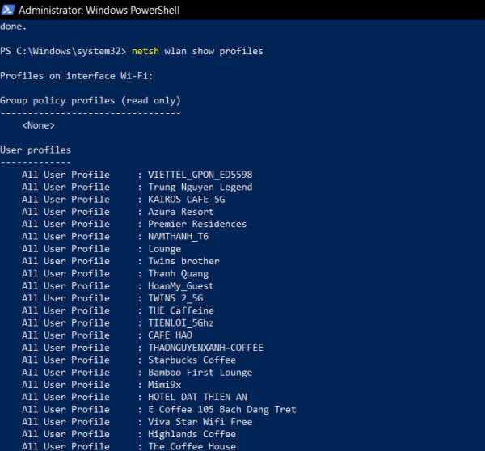485x451 pixels.
Task: Click the profile name 'CAFE HAO'
Action: 170,335
